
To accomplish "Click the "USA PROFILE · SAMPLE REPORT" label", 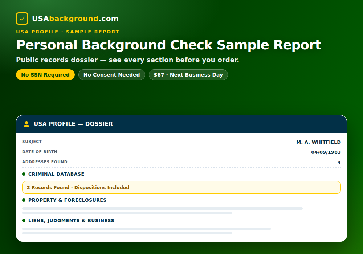I will (x=68, y=32).
